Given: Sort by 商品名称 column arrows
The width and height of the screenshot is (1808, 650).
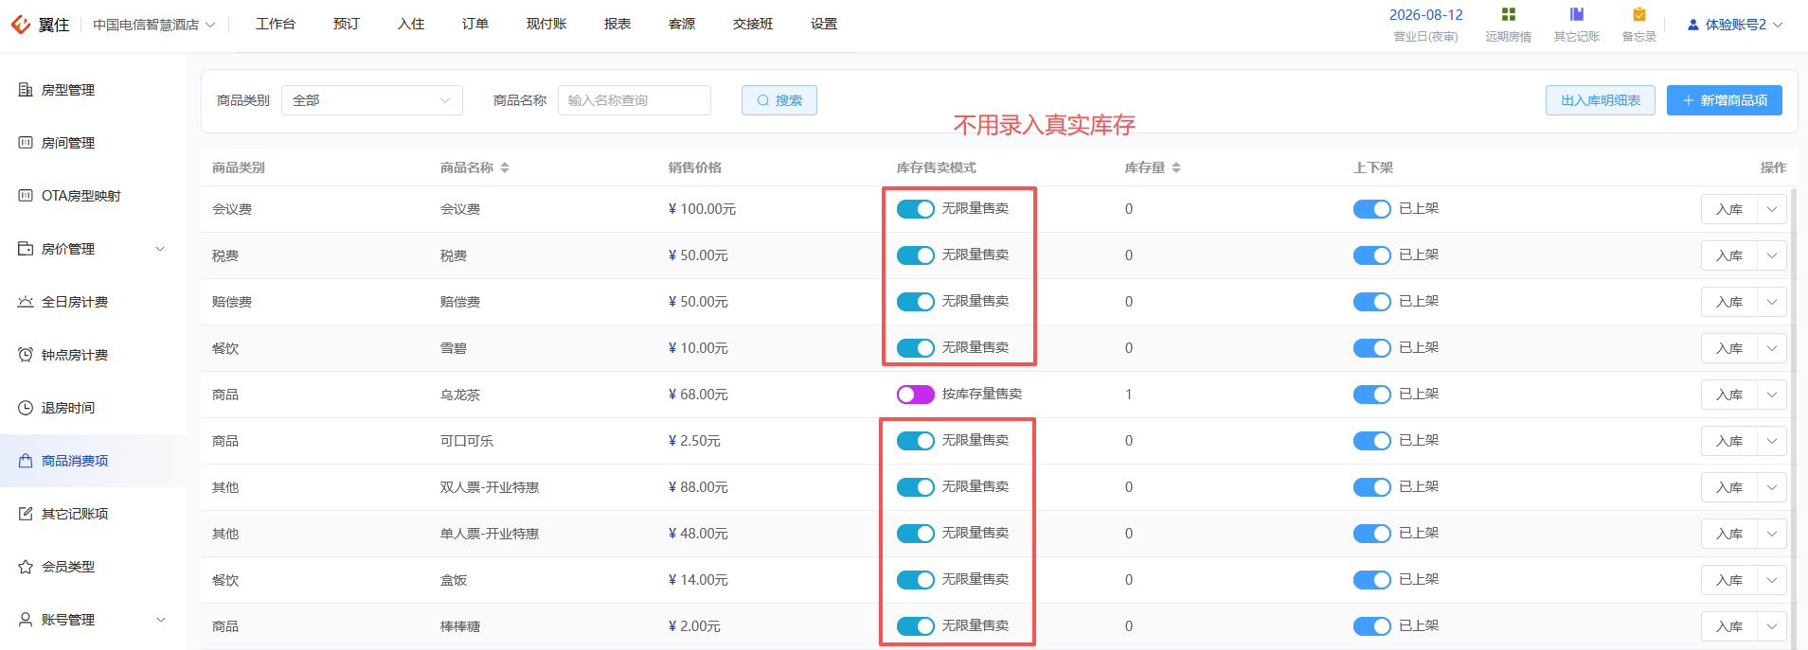Looking at the screenshot, I should [x=505, y=167].
